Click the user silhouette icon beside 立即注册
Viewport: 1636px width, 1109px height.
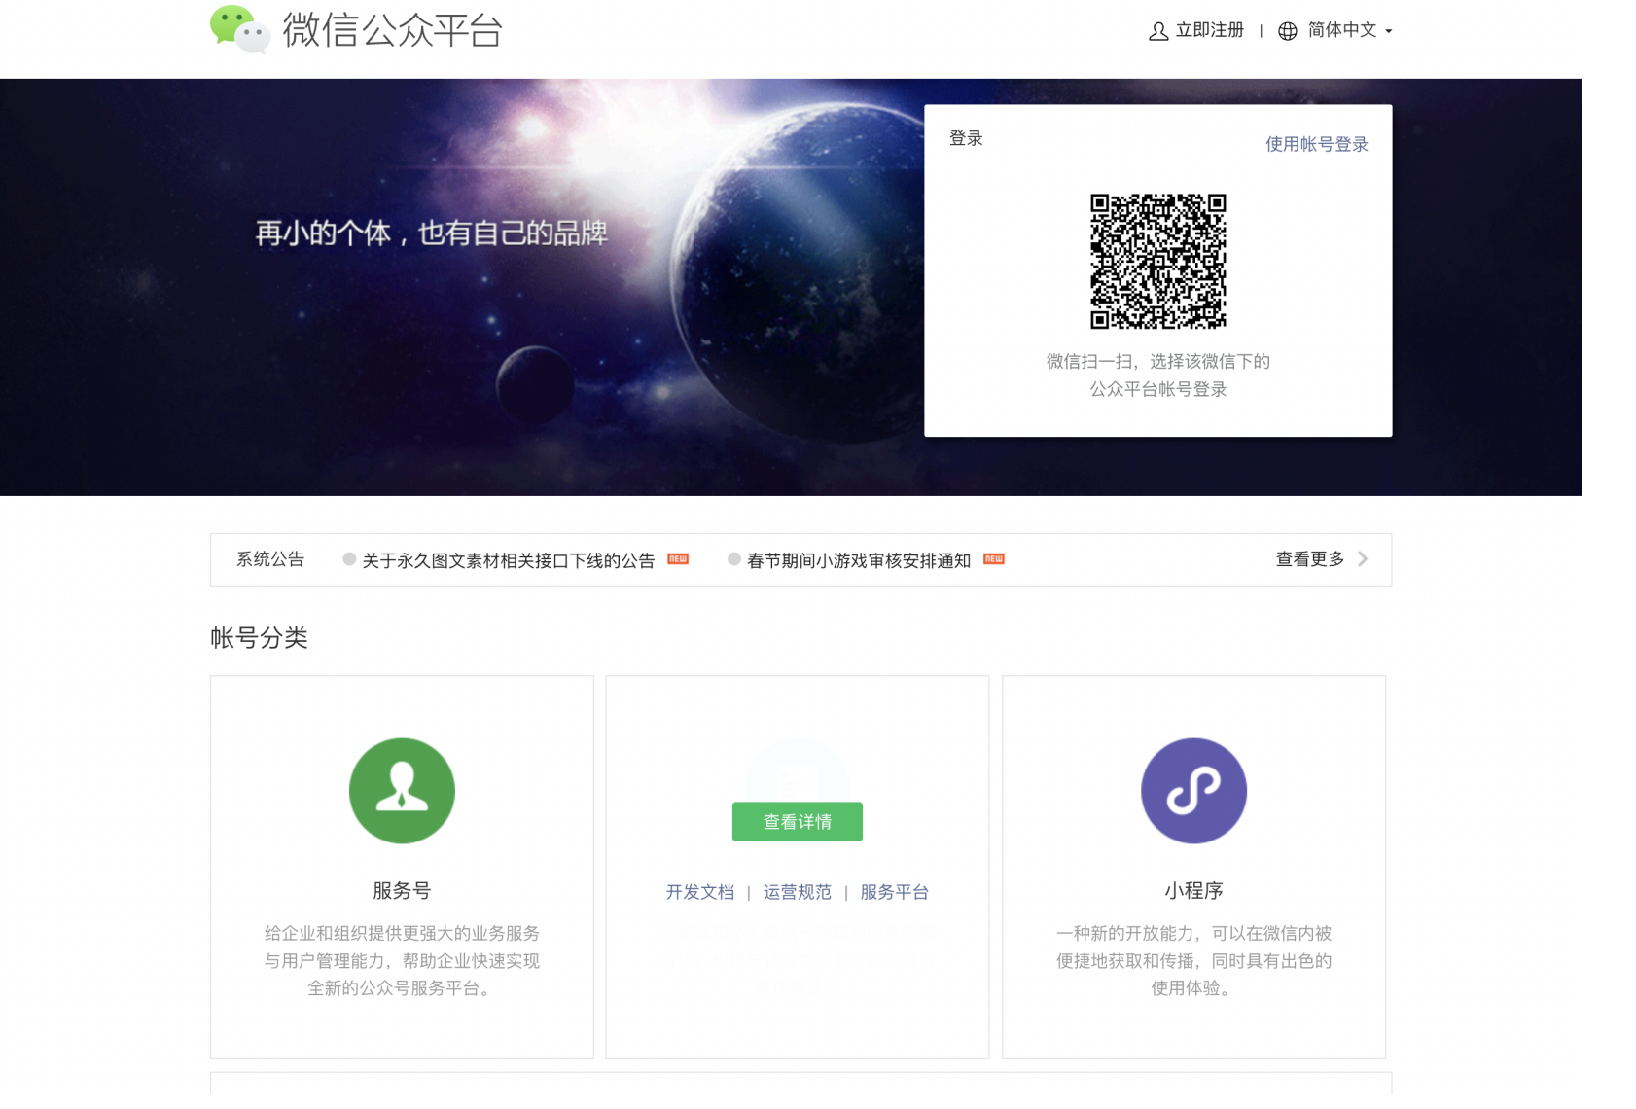pyautogui.click(x=1157, y=31)
